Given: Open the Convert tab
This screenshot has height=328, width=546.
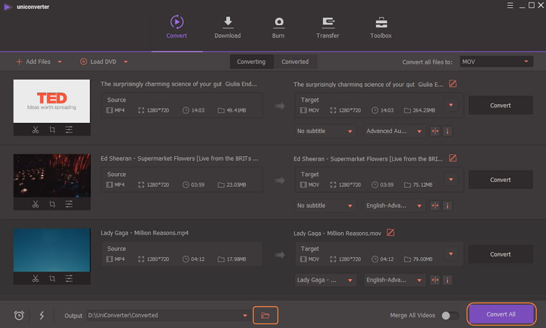Looking at the screenshot, I should pos(177,27).
